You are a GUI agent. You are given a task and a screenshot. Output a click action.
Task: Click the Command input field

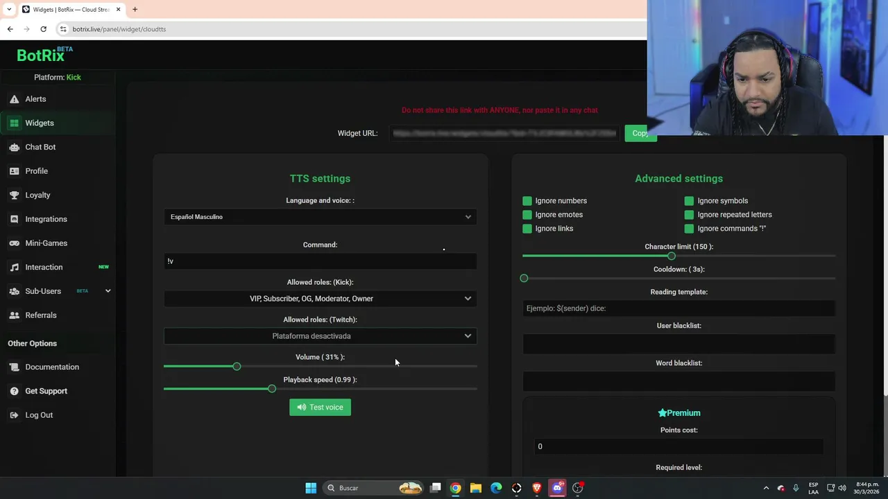coord(320,261)
